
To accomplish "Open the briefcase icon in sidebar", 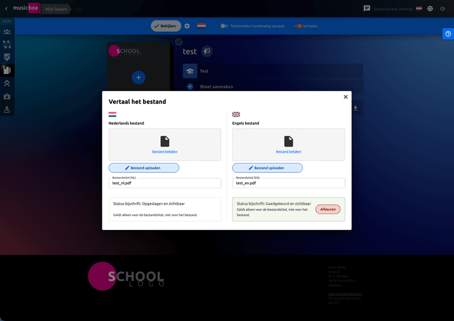I will coord(7,97).
